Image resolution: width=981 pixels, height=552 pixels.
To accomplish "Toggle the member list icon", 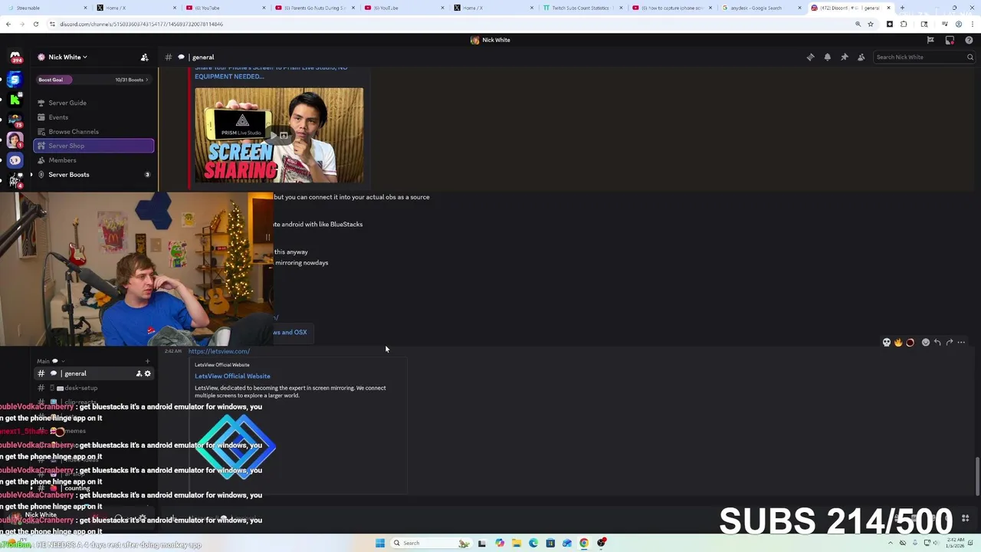I will tap(861, 58).
